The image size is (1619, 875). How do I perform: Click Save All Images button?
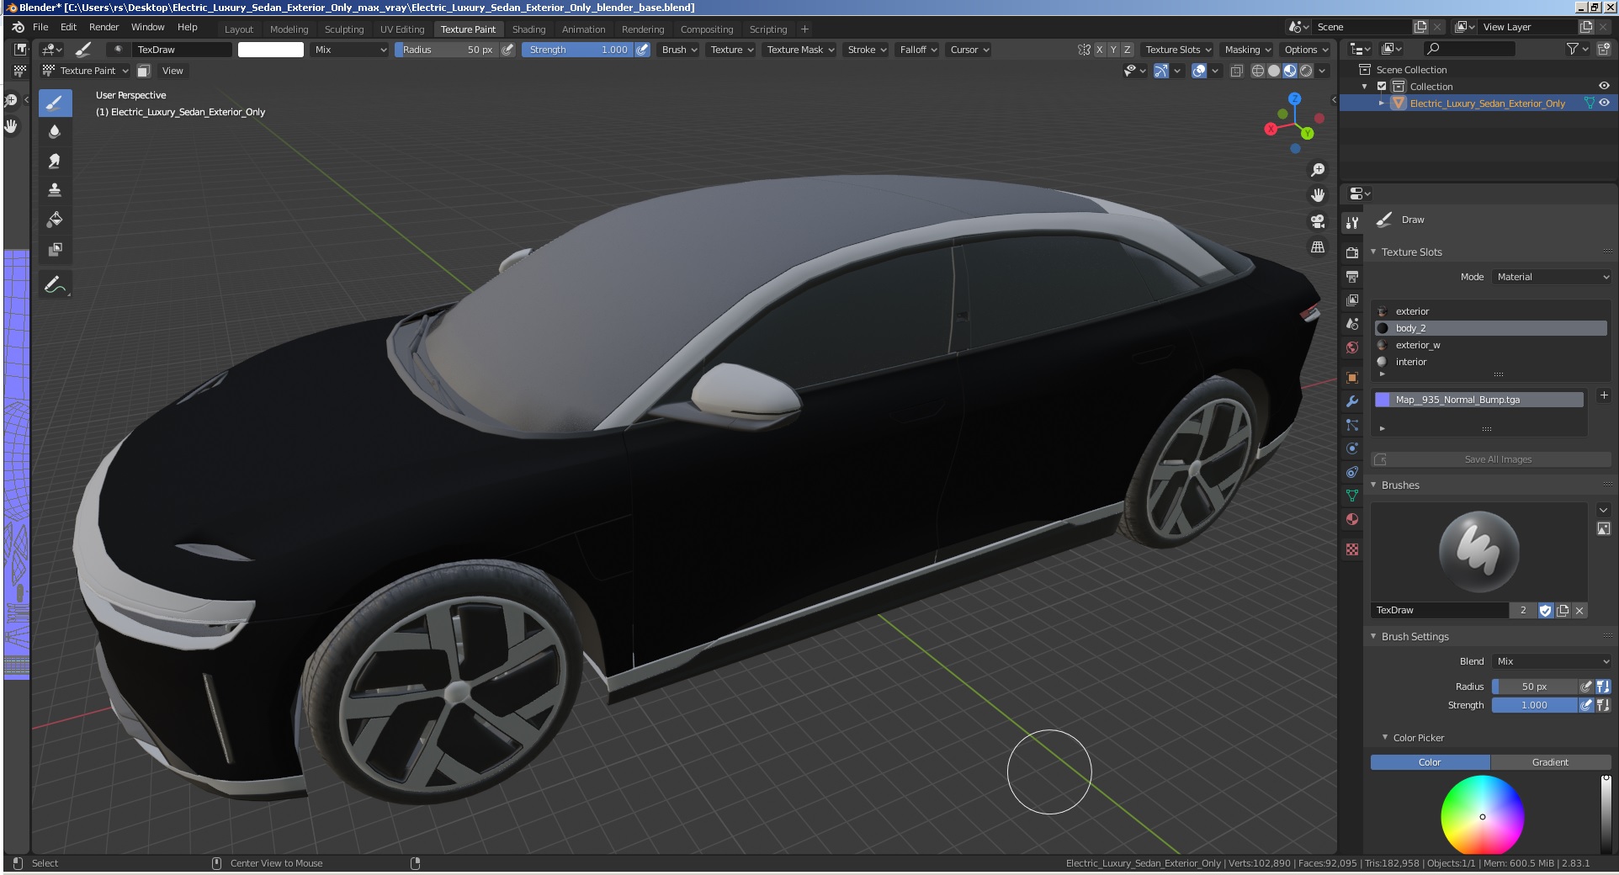1491,459
